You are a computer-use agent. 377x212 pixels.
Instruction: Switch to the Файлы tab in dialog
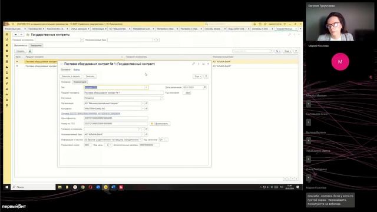tap(77, 69)
